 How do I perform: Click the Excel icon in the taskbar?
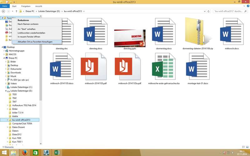coord(57,153)
